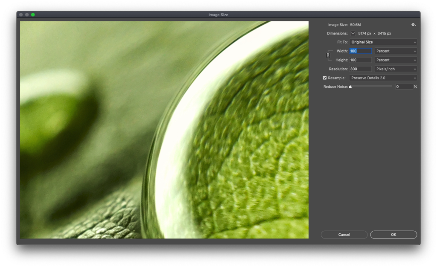
Task: Click the green zoom window control
Action: click(x=32, y=14)
